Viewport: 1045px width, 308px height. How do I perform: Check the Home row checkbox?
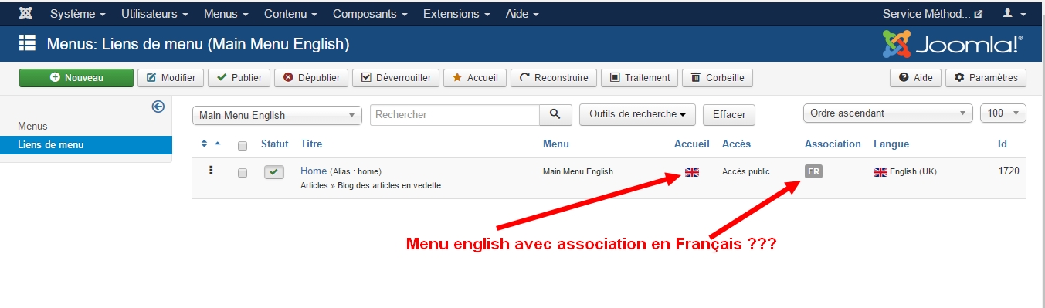pos(243,173)
